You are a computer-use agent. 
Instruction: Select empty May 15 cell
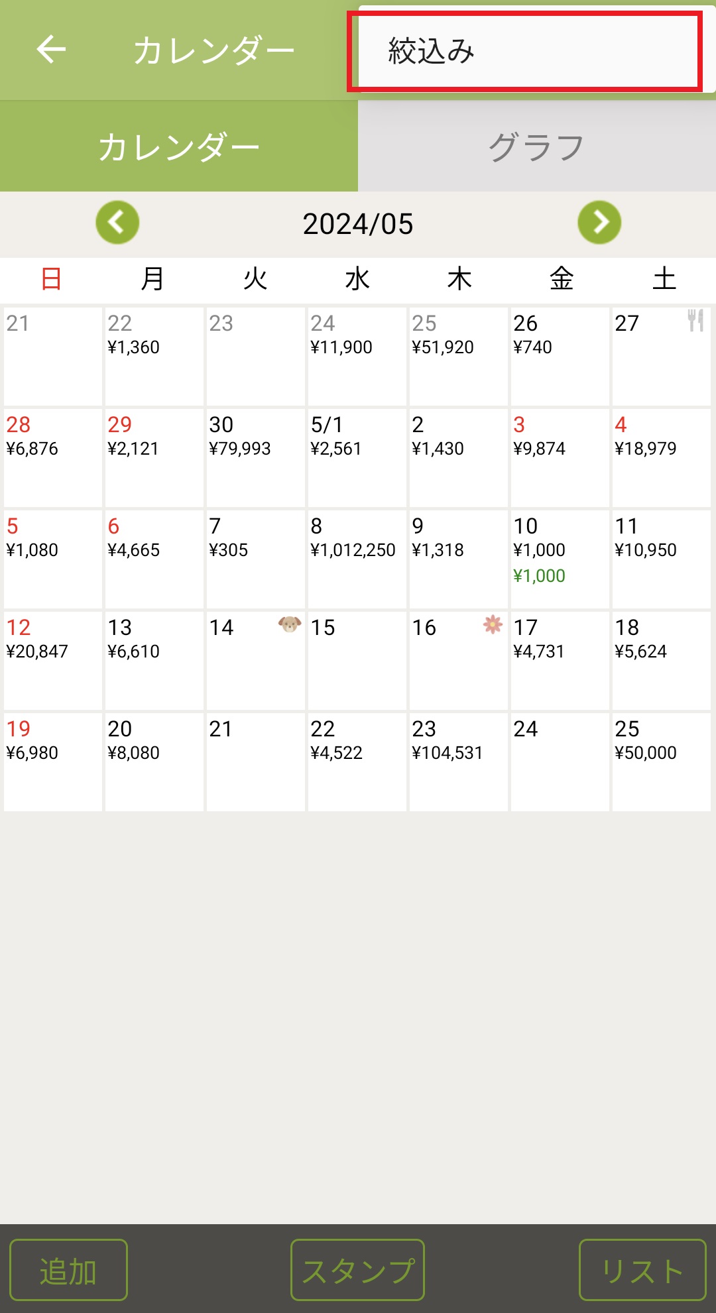click(357, 660)
